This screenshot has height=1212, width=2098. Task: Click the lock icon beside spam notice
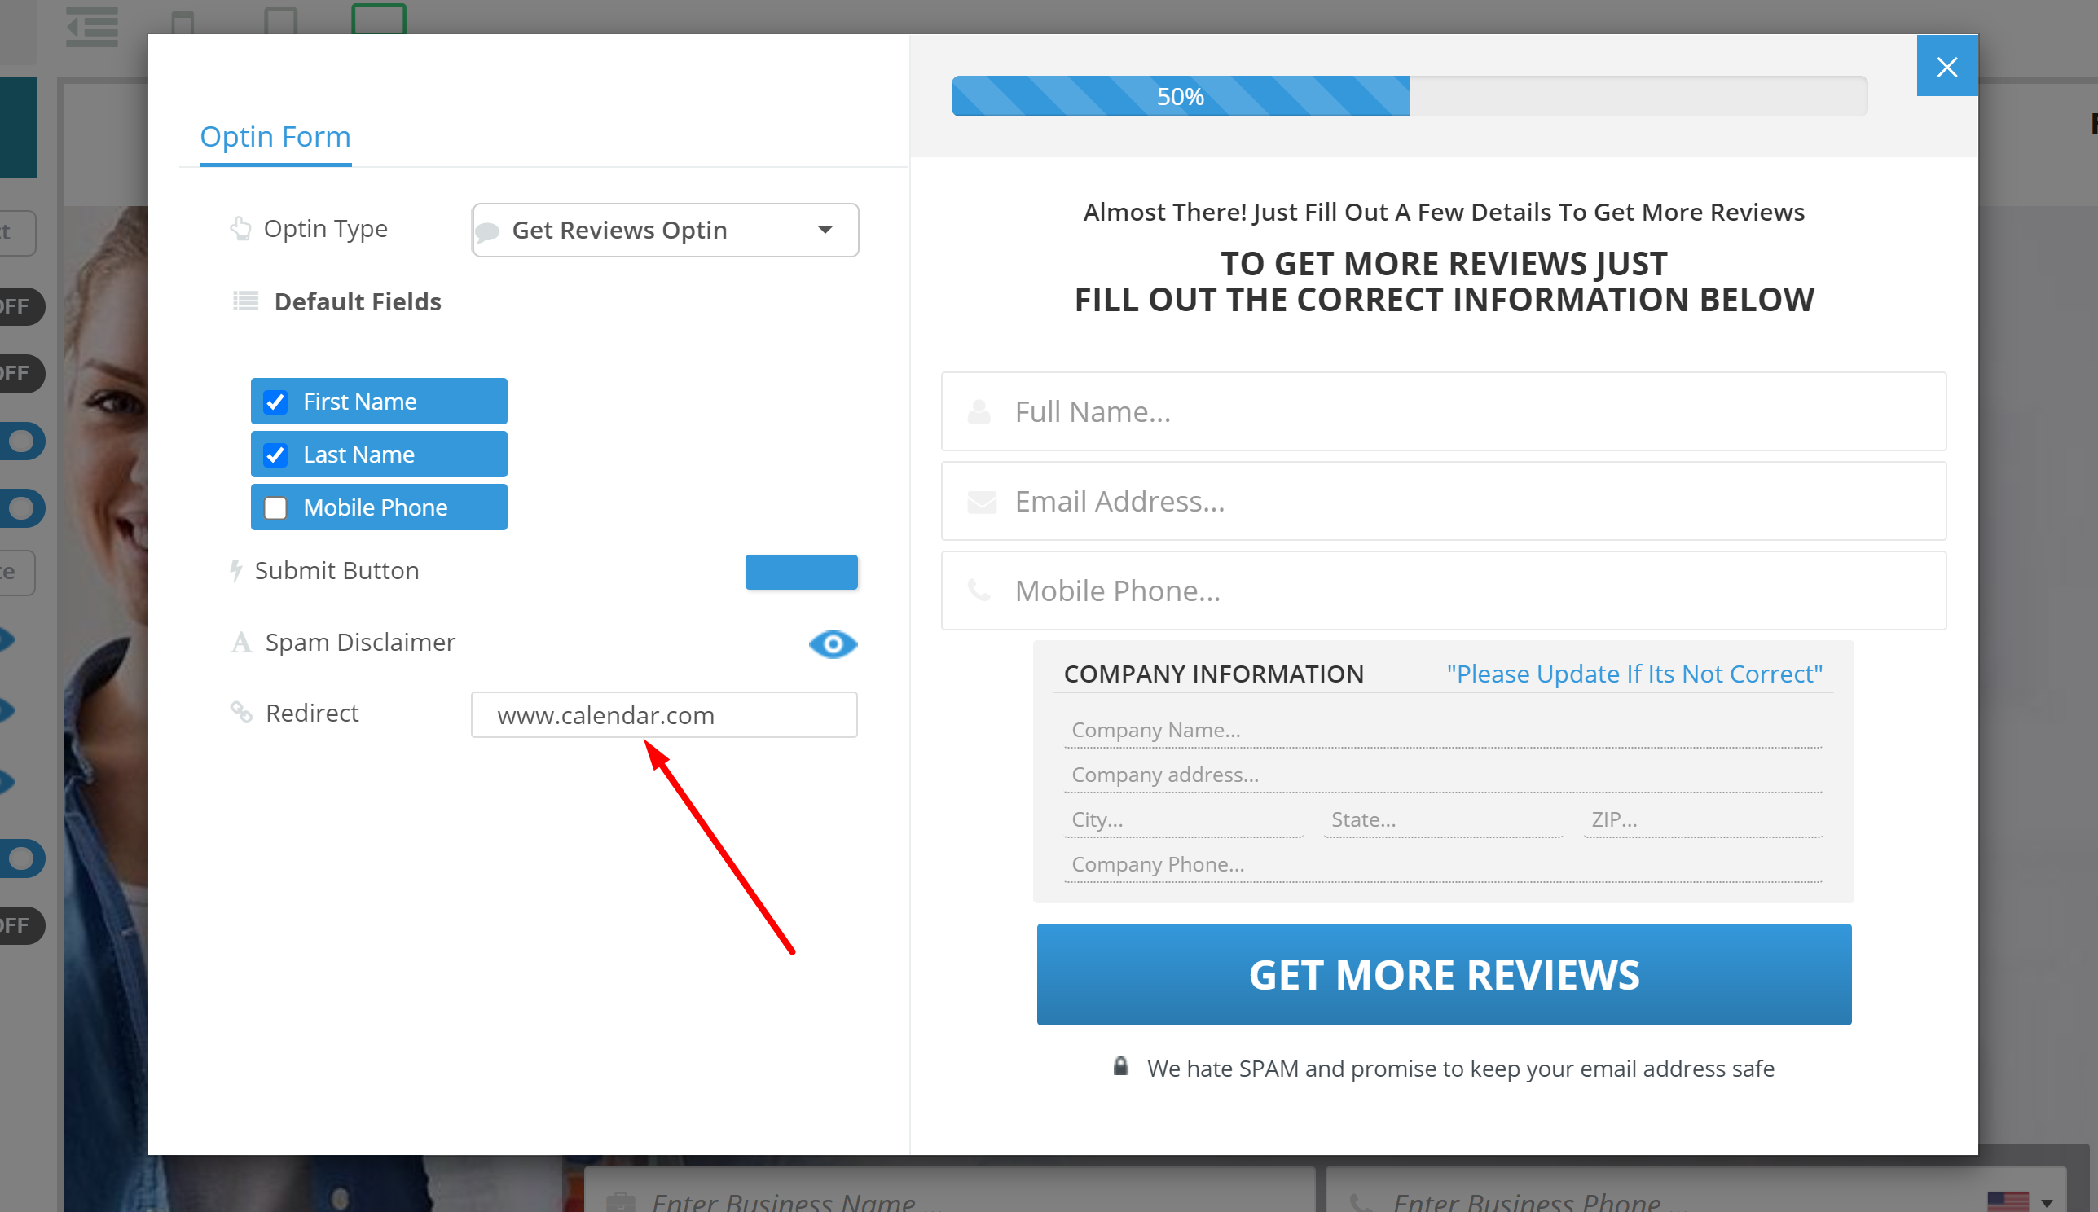point(1120,1067)
